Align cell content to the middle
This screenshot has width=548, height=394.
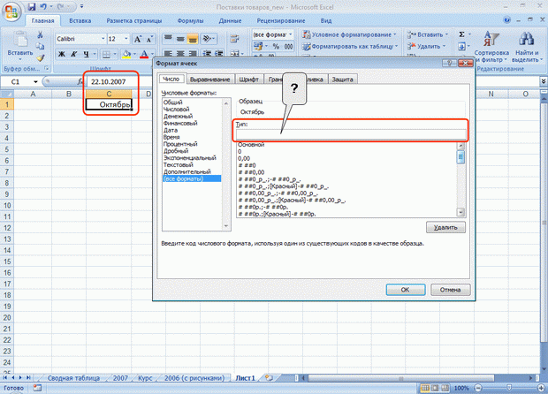click(x=180, y=38)
